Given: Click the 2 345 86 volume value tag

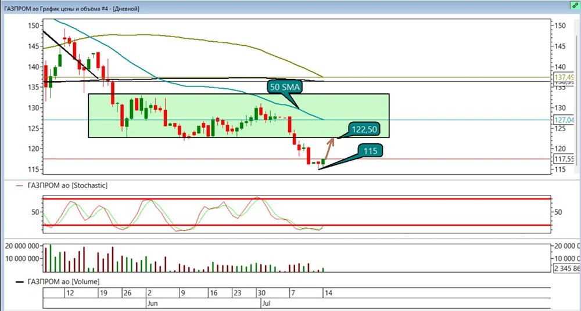Looking at the screenshot, I should click(x=566, y=269).
